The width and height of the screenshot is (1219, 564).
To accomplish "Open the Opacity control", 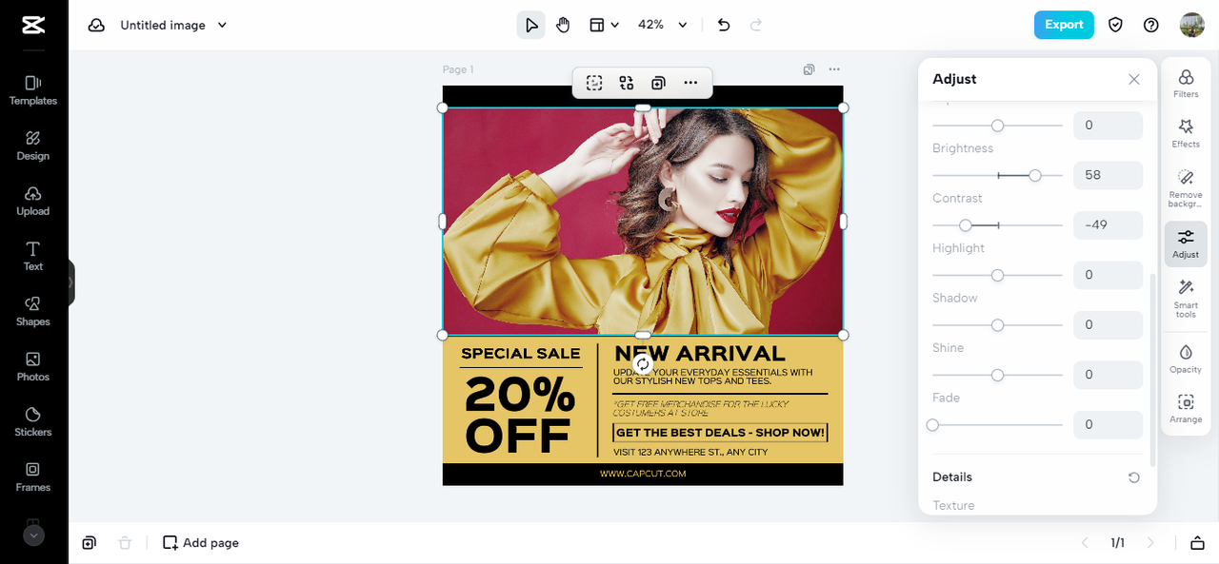I will pos(1186,359).
